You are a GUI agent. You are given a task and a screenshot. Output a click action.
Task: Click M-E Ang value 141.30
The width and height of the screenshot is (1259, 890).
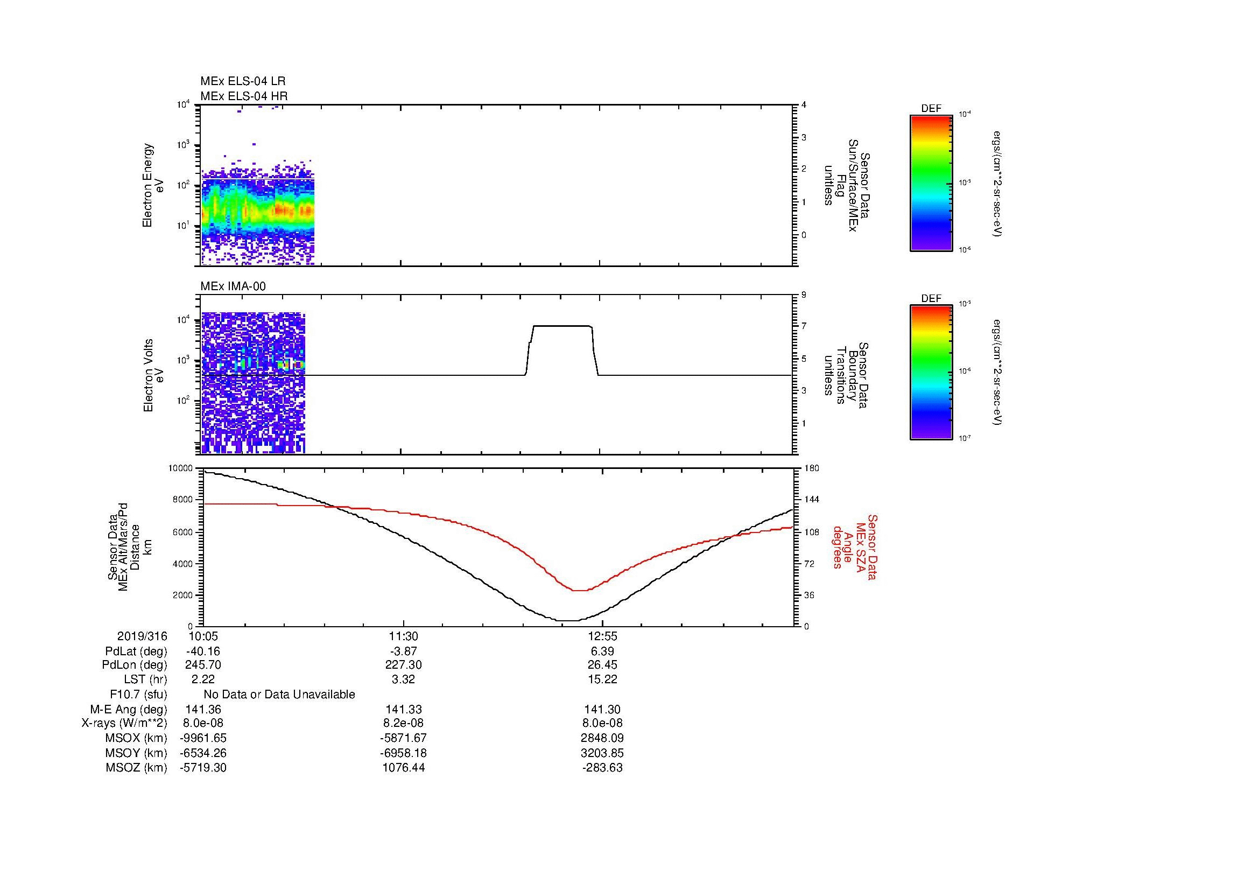click(603, 709)
